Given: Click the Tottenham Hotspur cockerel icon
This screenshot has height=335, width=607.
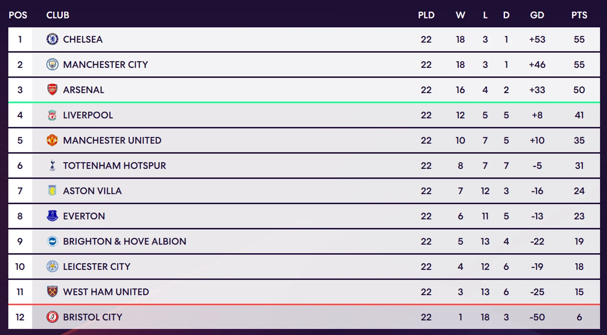Looking at the screenshot, I should click(x=52, y=166).
